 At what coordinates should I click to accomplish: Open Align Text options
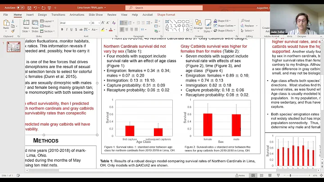[157, 26]
